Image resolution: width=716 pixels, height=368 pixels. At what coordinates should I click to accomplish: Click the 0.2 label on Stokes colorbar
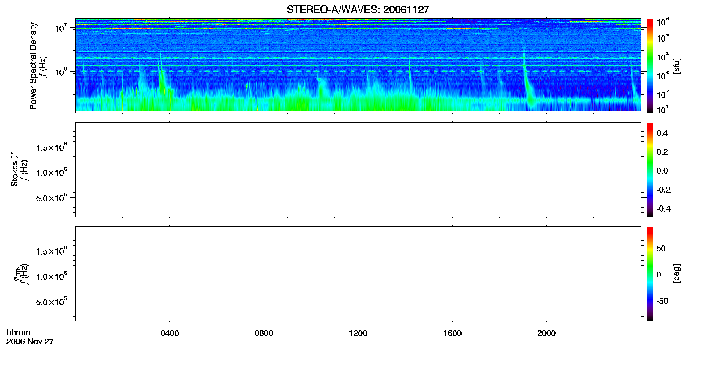point(662,152)
